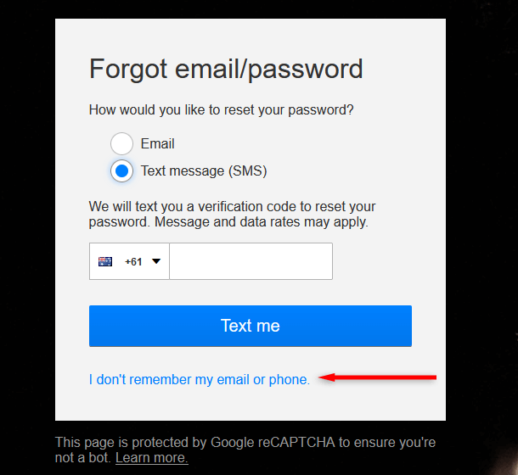
Task: Click the +61 country code
Action: (x=133, y=261)
